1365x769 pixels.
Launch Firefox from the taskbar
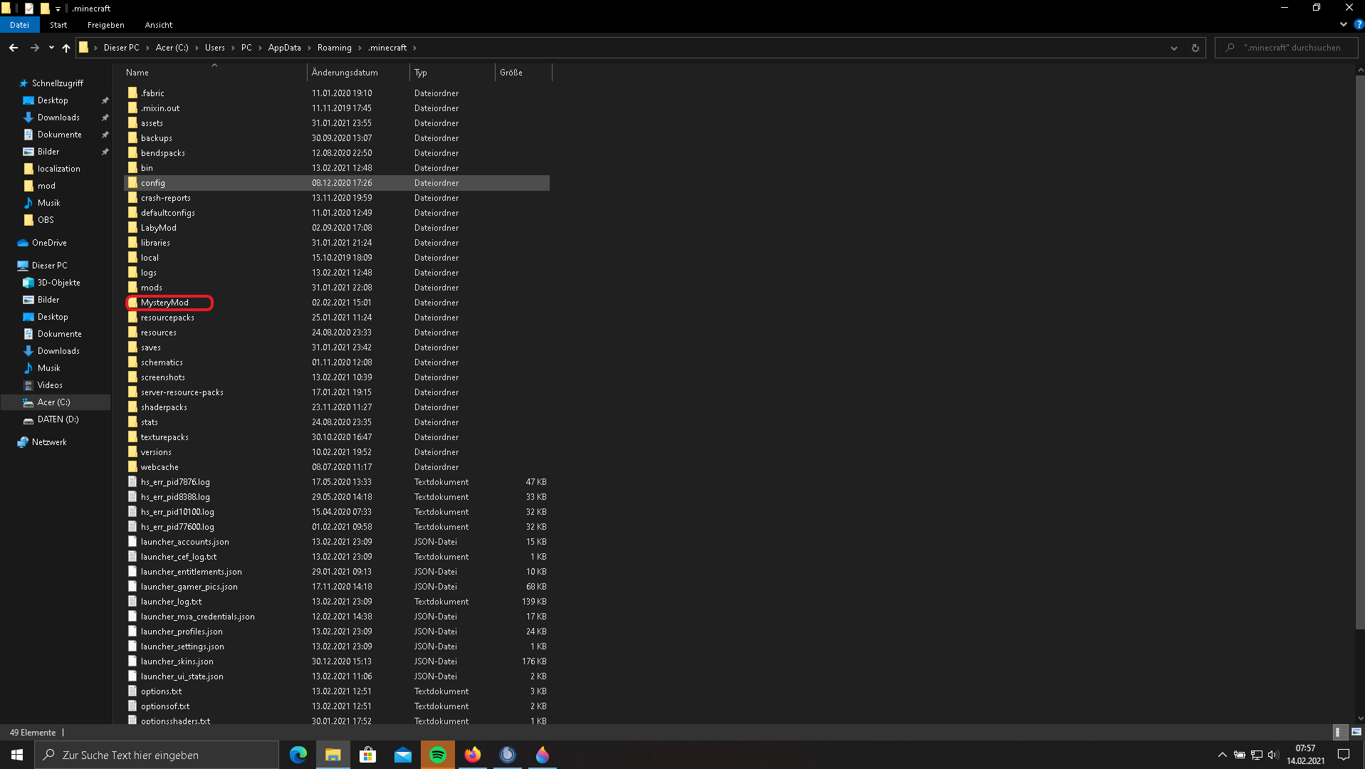pyautogui.click(x=473, y=755)
